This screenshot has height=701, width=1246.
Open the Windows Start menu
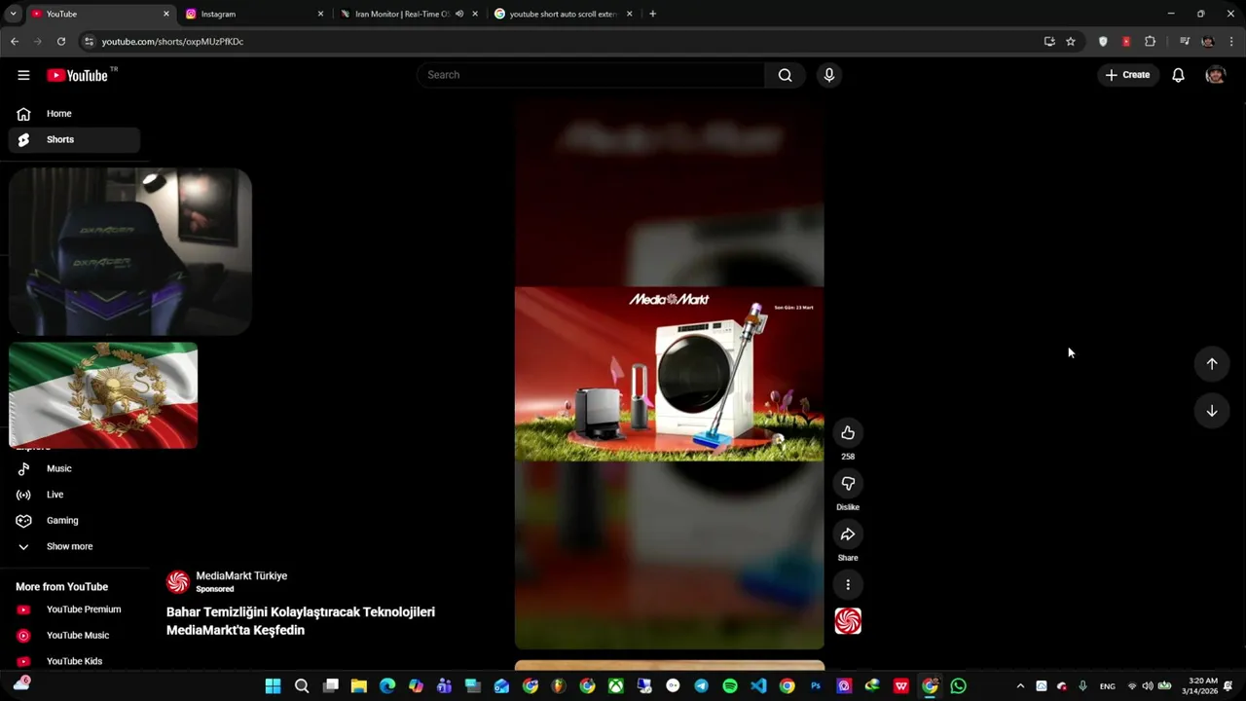(x=273, y=686)
